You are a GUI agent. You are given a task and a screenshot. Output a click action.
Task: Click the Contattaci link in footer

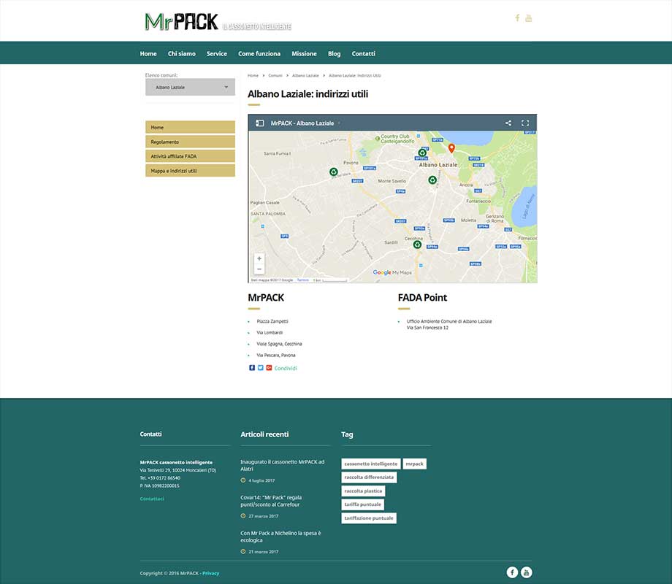tap(152, 499)
